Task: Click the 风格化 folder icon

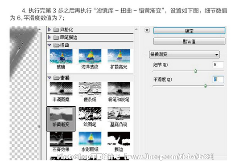Action: coord(56,29)
